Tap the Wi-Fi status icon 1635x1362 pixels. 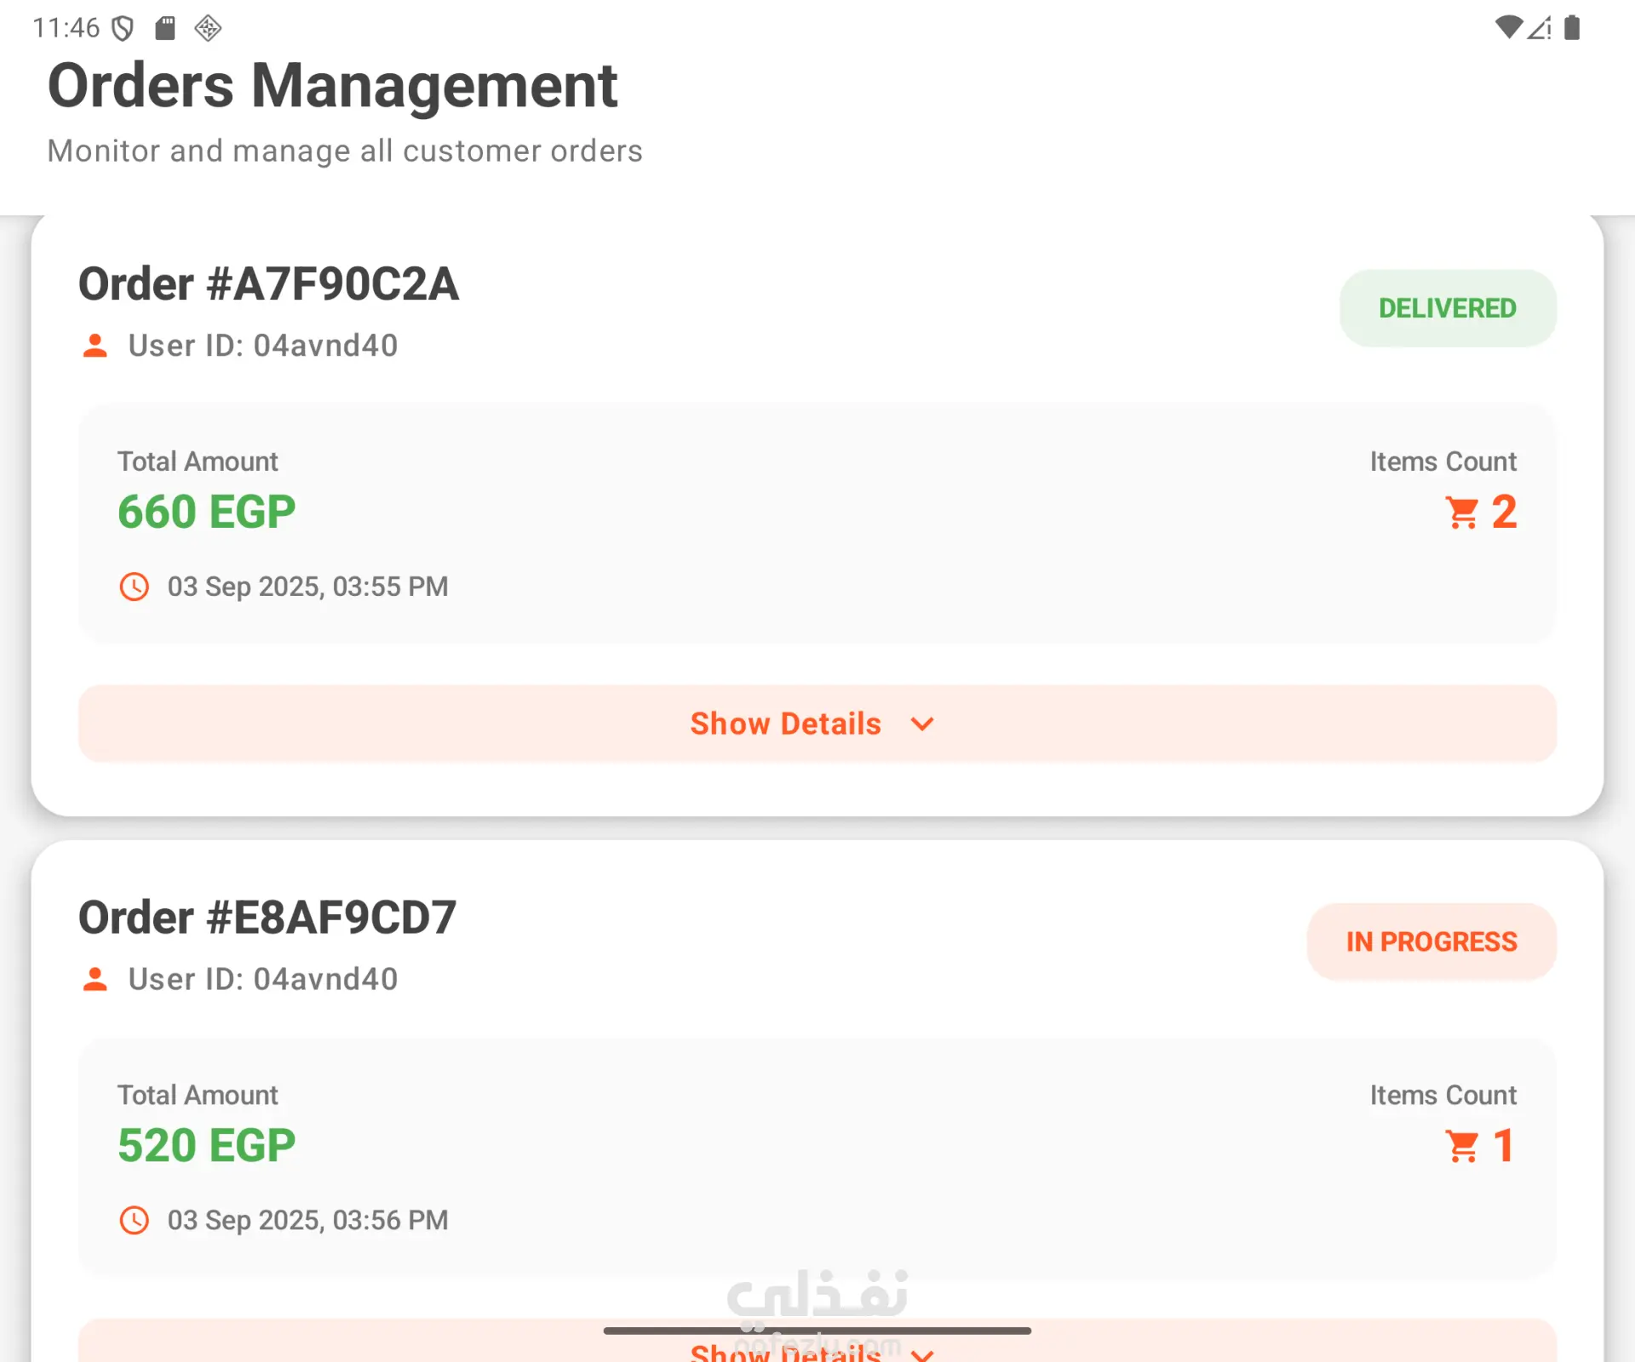point(1508,27)
